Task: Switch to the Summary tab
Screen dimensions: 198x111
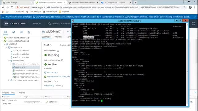Action: click(46, 37)
